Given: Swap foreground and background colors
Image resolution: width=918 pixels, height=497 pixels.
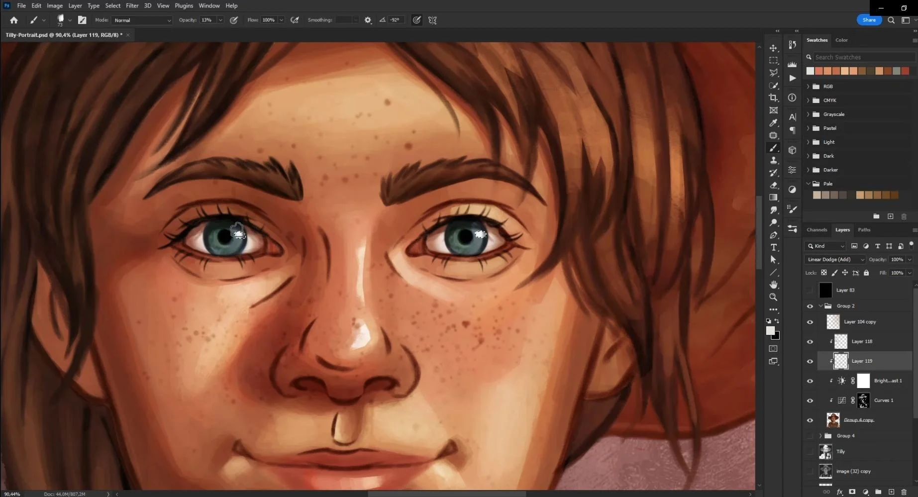Looking at the screenshot, I should click(x=777, y=321).
